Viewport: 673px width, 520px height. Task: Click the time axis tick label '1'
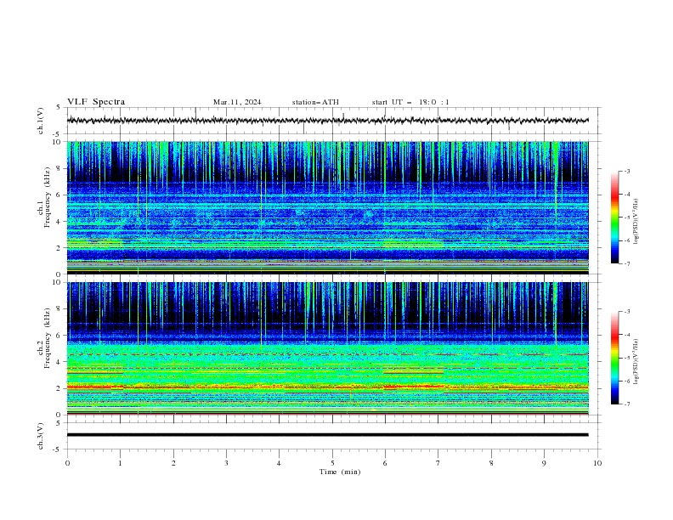pos(120,463)
